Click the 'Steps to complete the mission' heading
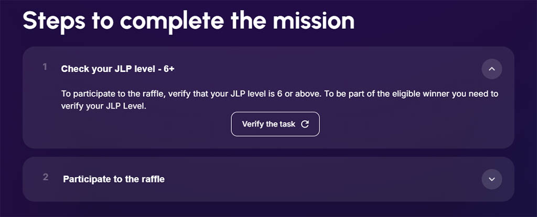The width and height of the screenshot is (537, 217). [188, 20]
